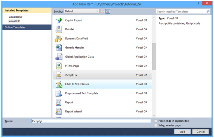The image size is (214, 138).
Task: Click the search magnifier icon
Action: click(208, 12)
